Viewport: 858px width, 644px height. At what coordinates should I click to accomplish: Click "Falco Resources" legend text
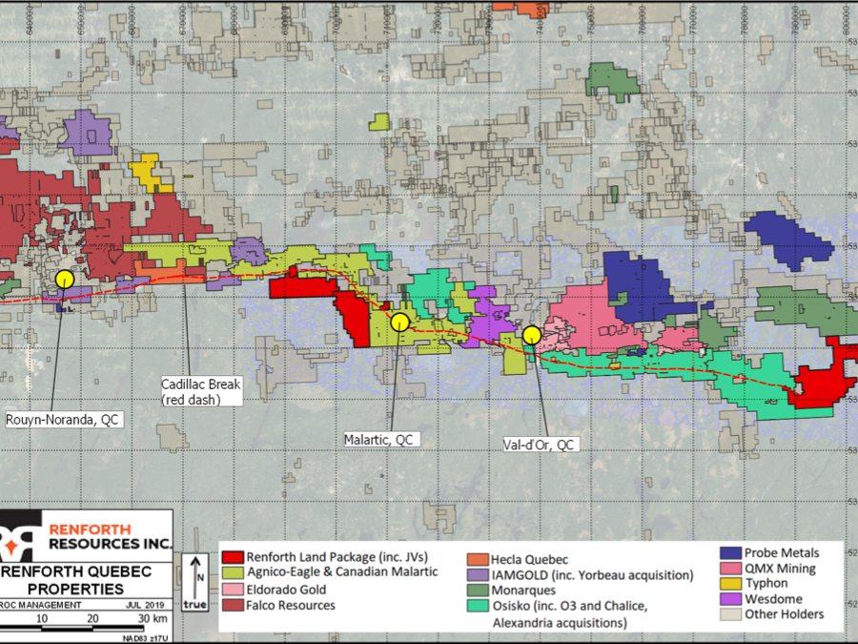(x=291, y=605)
